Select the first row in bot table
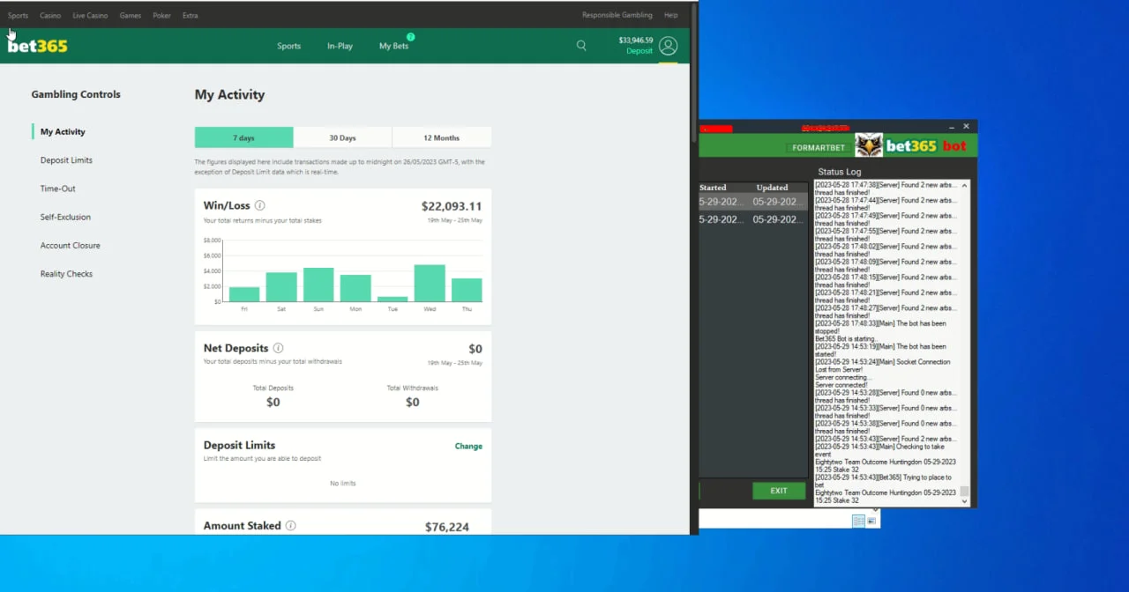 click(752, 202)
